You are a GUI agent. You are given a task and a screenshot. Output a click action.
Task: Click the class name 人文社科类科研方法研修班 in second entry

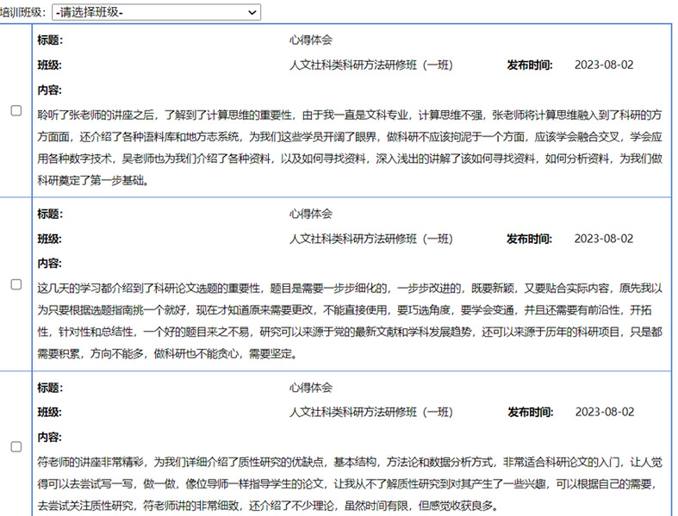pyautogui.click(x=370, y=239)
